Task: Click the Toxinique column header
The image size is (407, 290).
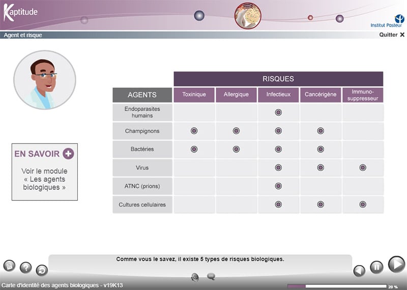Action: 194,95
